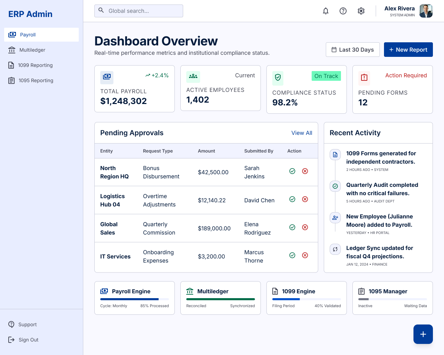This screenshot has width=444, height=355.
Task: Click the Multiledger progress bar
Action: click(221, 299)
